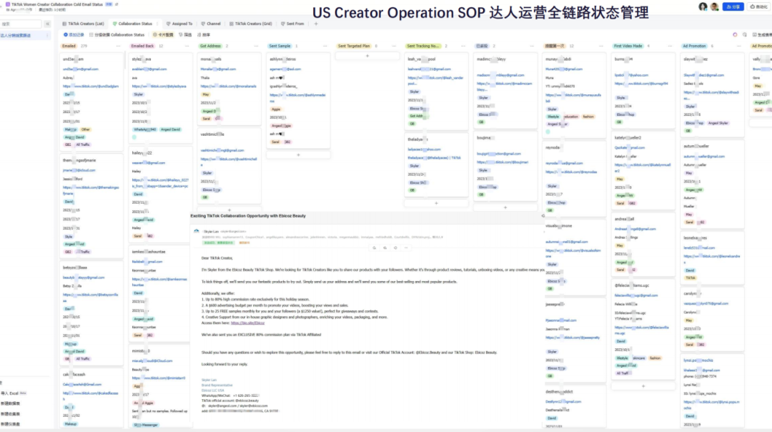Click the First Video Made column label

tap(628, 46)
